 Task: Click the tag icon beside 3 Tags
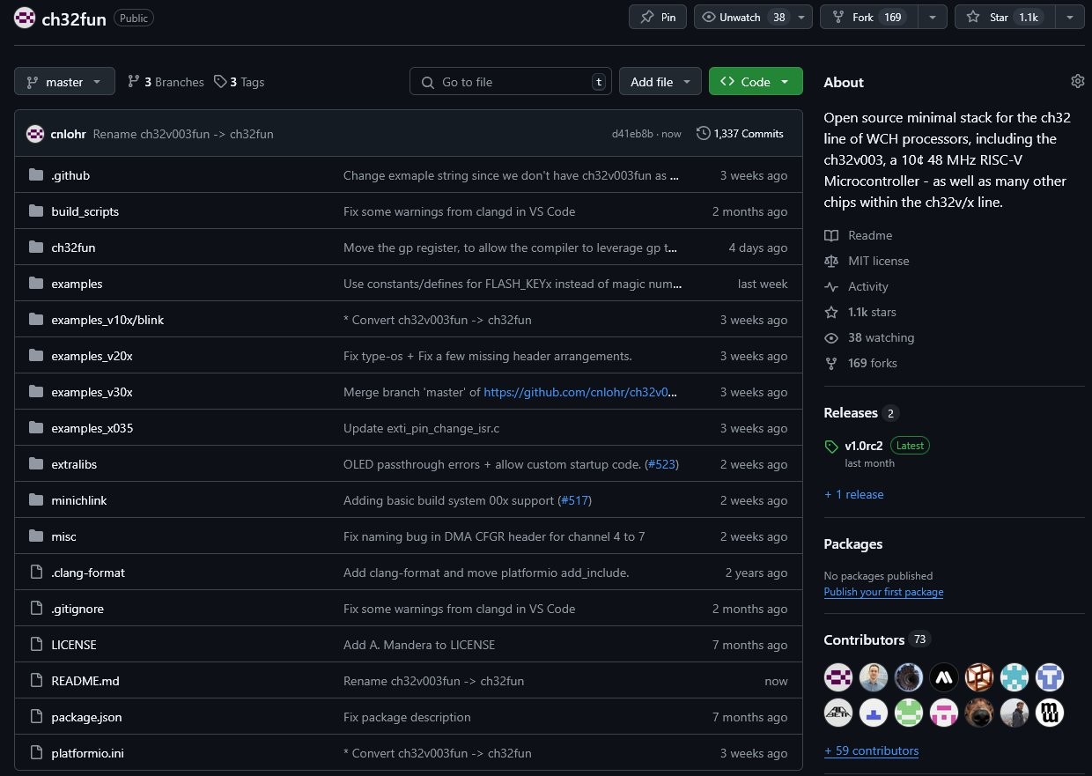point(221,82)
